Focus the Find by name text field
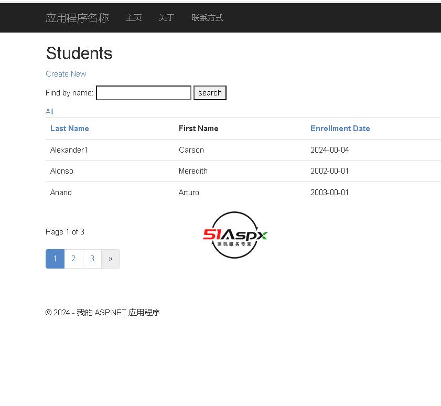441x406 pixels. coord(144,93)
